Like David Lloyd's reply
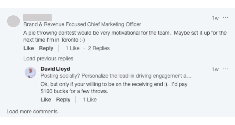The height and width of the screenshot is (125, 235). [46, 100]
